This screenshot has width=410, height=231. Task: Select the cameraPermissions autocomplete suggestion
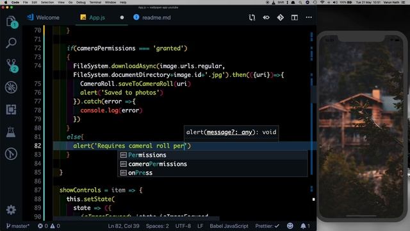(212, 164)
